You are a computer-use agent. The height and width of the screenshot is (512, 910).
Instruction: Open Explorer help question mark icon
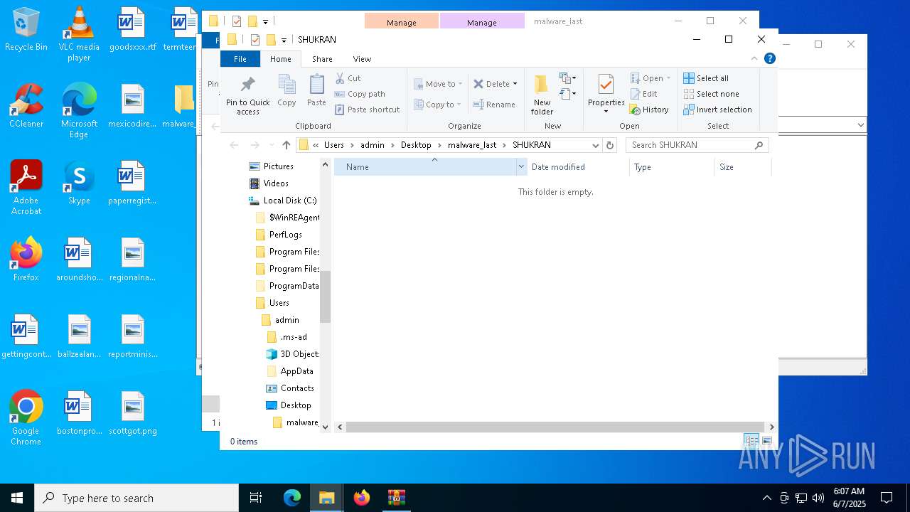(x=769, y=59)
